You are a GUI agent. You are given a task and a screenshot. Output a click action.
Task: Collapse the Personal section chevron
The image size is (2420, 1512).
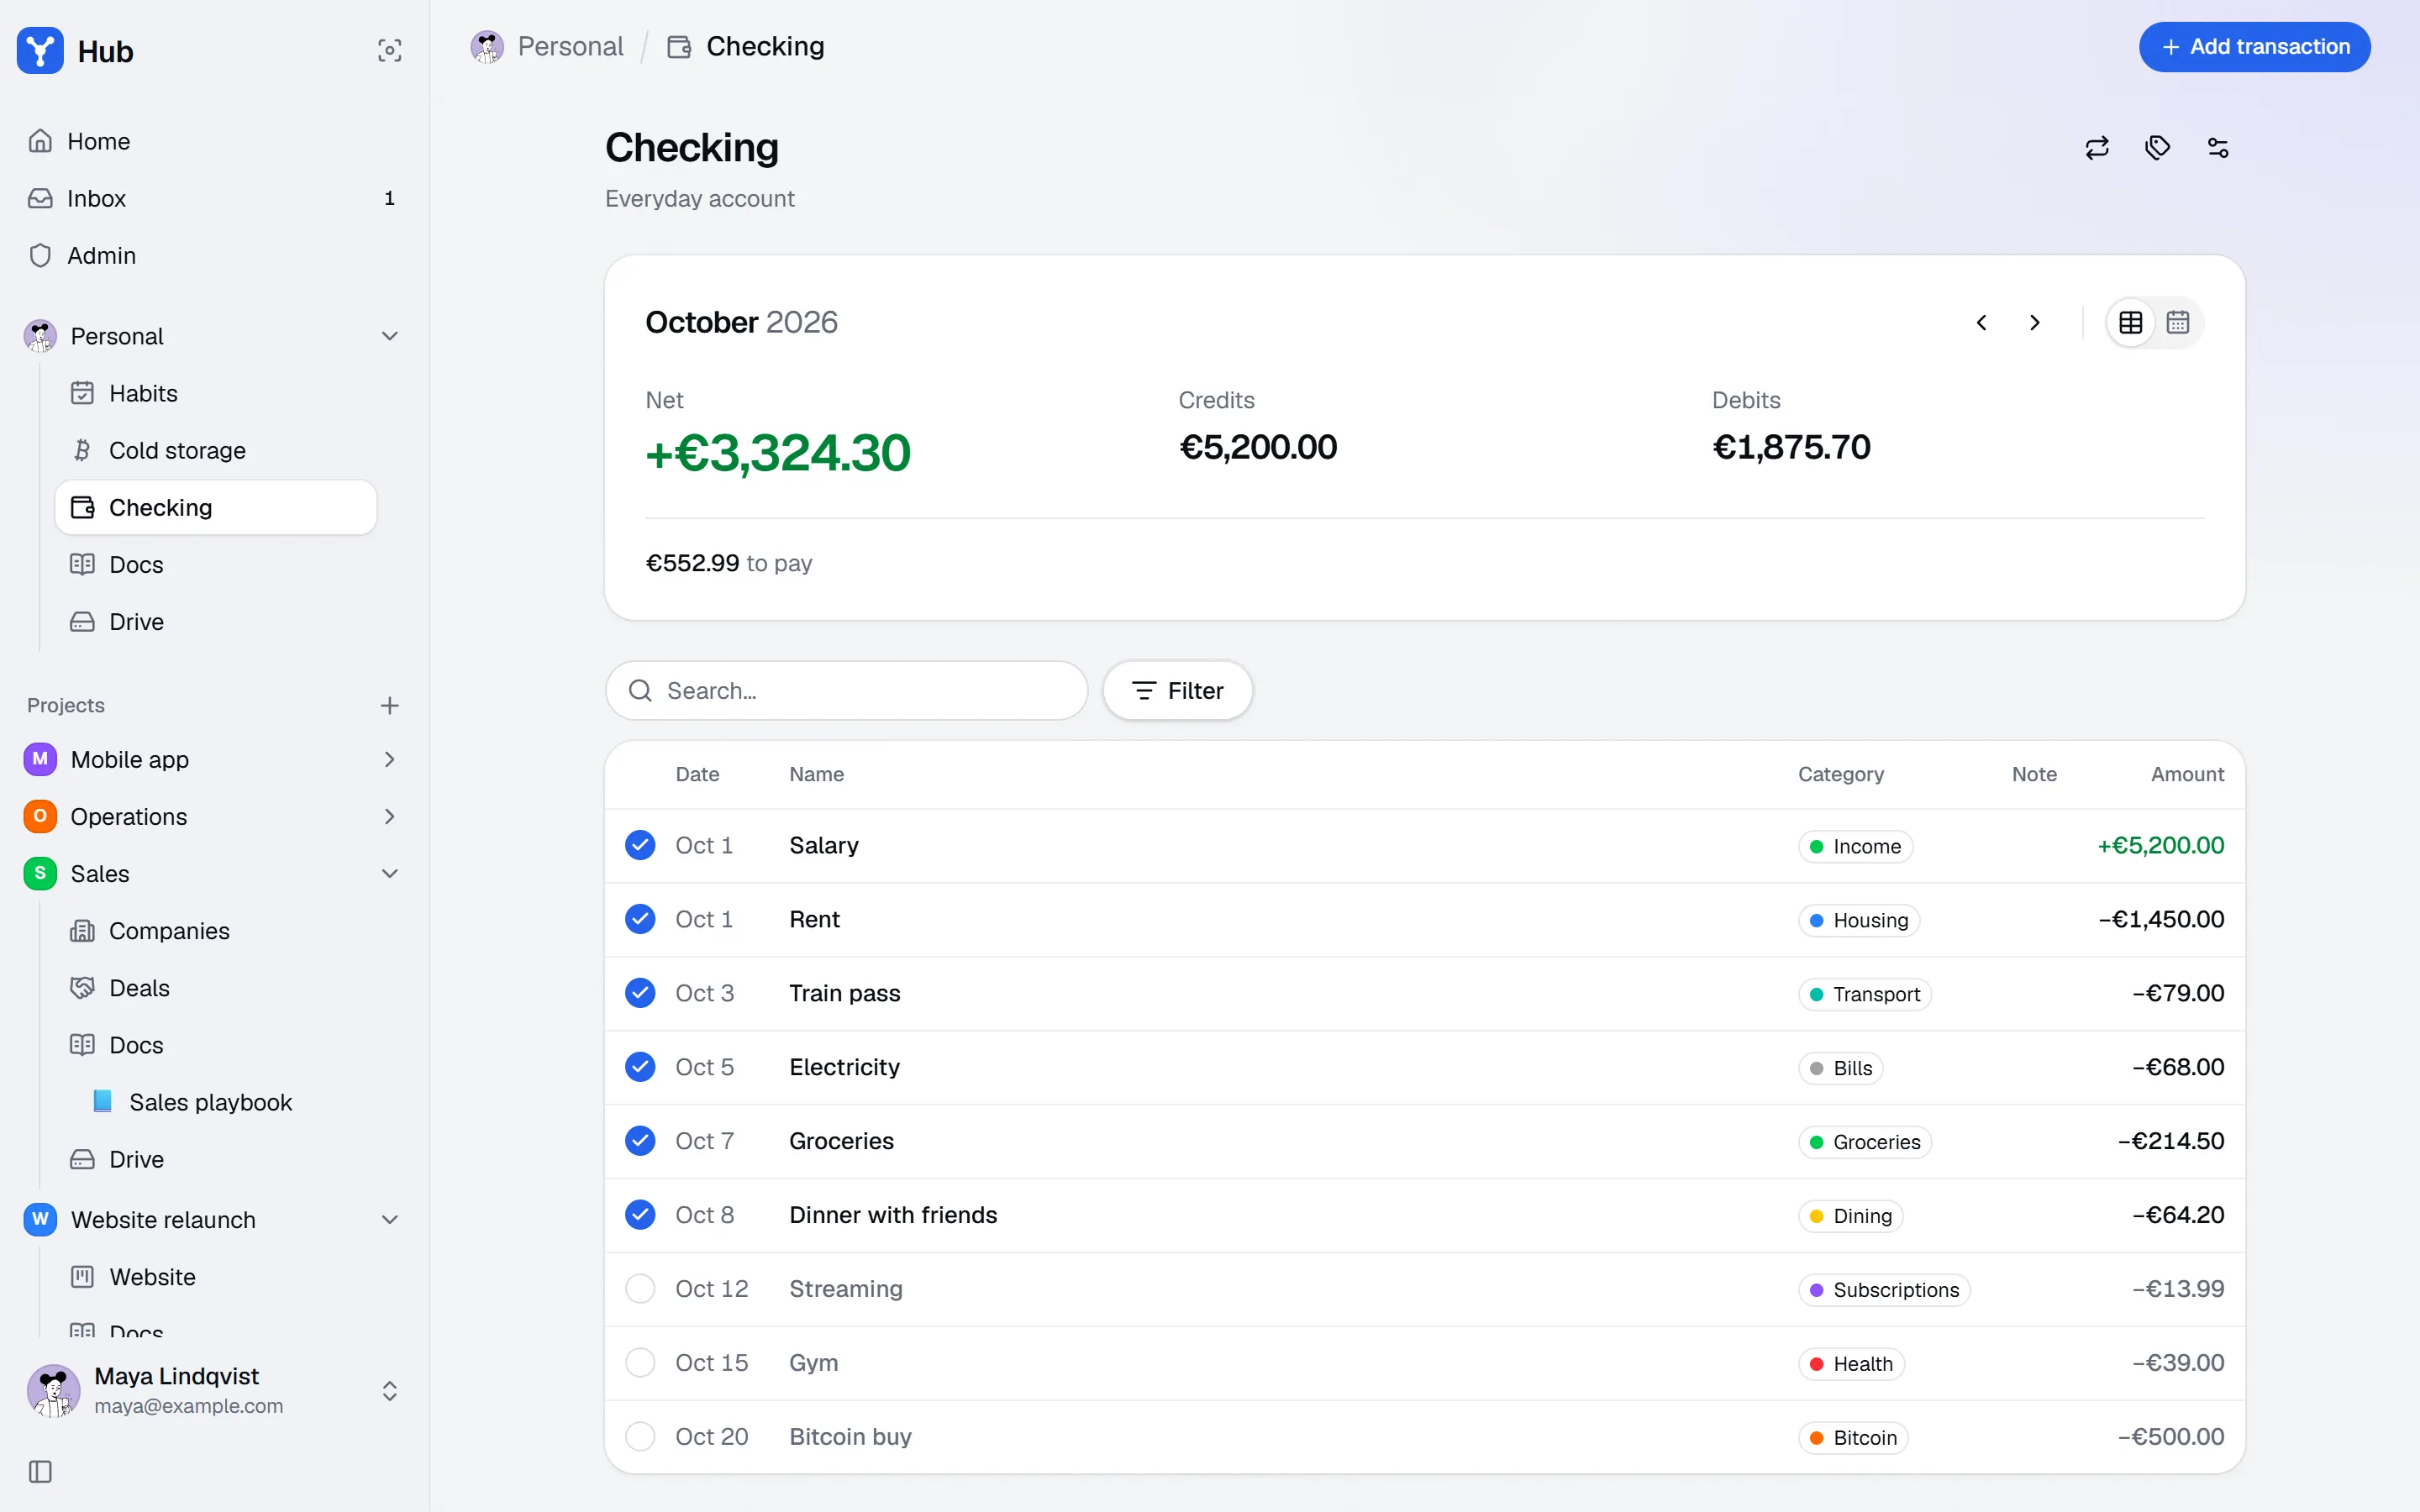pos(390,336)
